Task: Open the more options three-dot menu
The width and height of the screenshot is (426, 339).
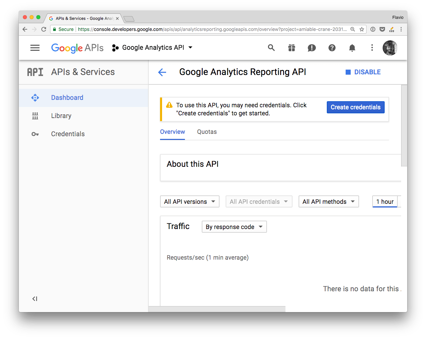Action: (x=372, y=48)
